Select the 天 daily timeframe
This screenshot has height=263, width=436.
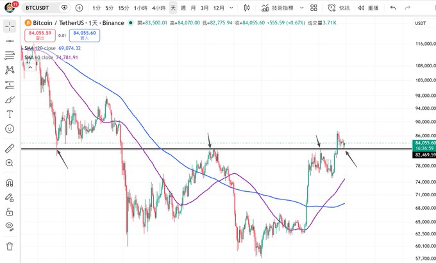[173, 8]
